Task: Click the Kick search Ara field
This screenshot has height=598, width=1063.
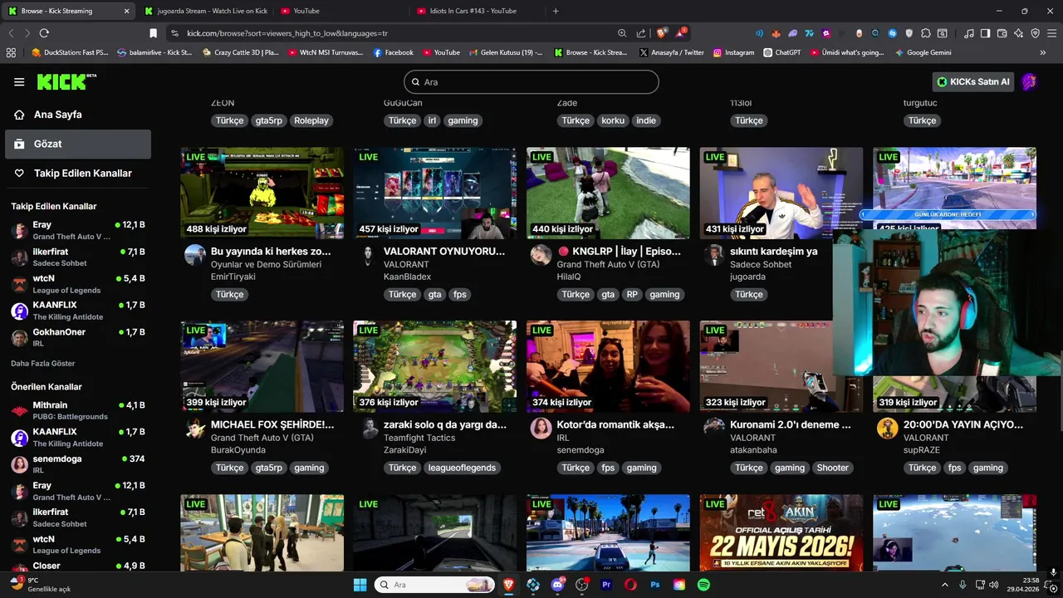Action: coord(531,82)
